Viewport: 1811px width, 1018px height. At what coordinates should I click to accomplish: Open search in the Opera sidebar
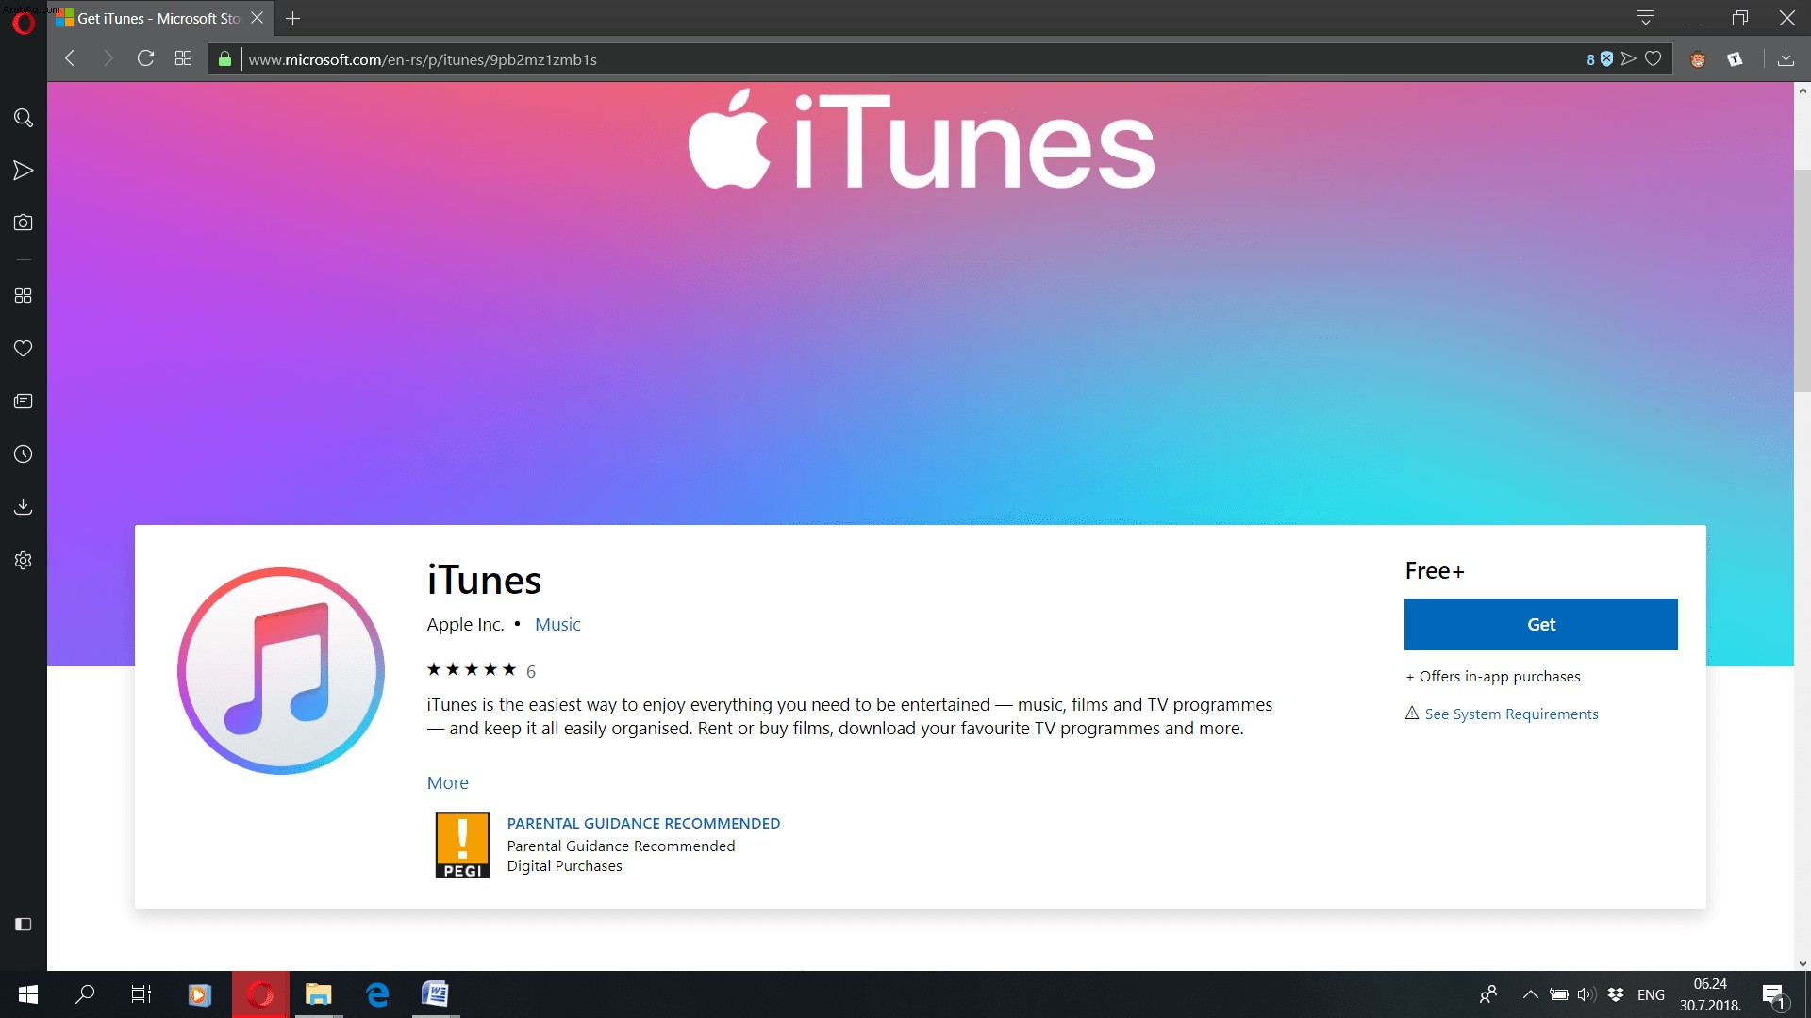pyautogui.click(x=24, y=118)
